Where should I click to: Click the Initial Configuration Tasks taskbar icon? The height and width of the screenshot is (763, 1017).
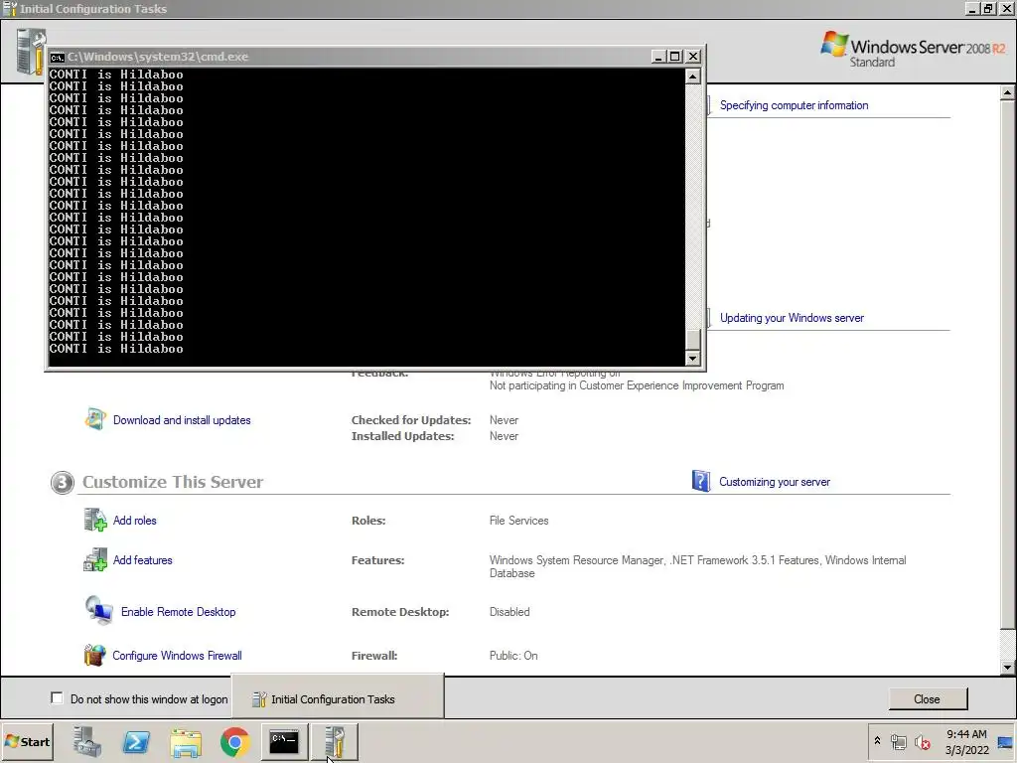334,741
